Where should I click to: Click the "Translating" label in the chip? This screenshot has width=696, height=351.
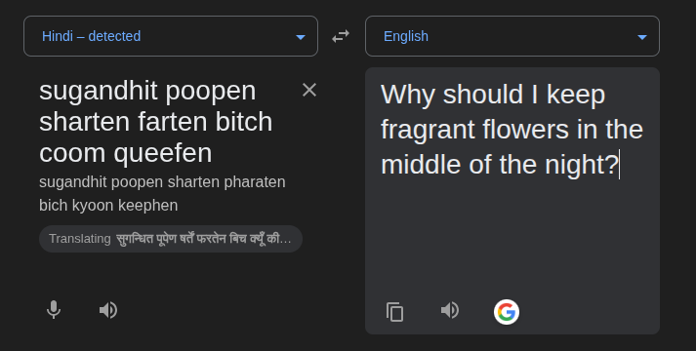(x=80, y=239)
